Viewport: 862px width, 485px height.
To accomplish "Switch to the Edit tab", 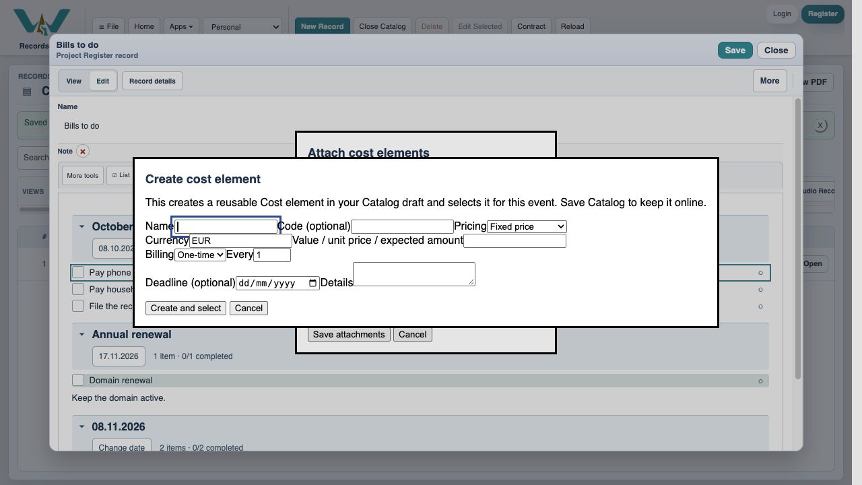I will [x=102, y=81].
